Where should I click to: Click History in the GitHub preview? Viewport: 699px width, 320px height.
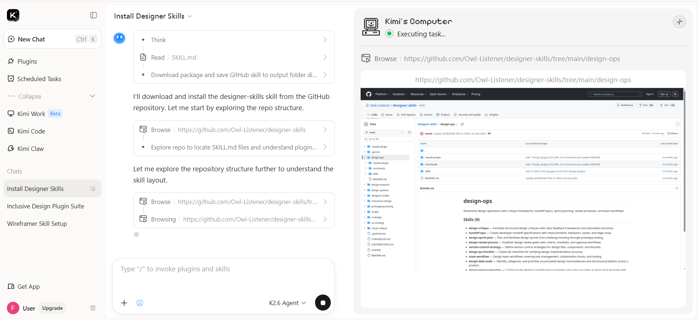click(672, 133)
